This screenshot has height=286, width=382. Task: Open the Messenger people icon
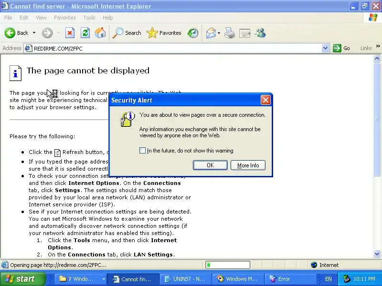260,33
